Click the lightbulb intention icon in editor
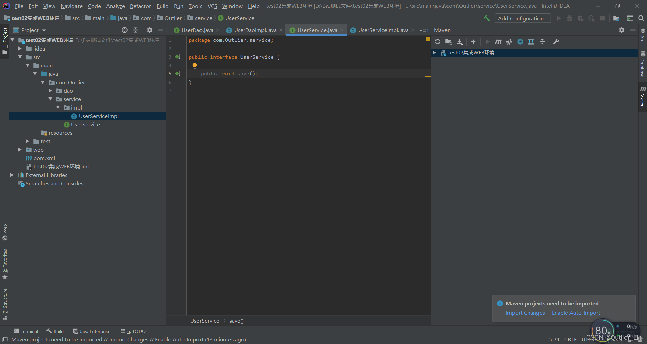Viewport: 647px width, 344px height. pyautogui.click(x=195, y=66)
